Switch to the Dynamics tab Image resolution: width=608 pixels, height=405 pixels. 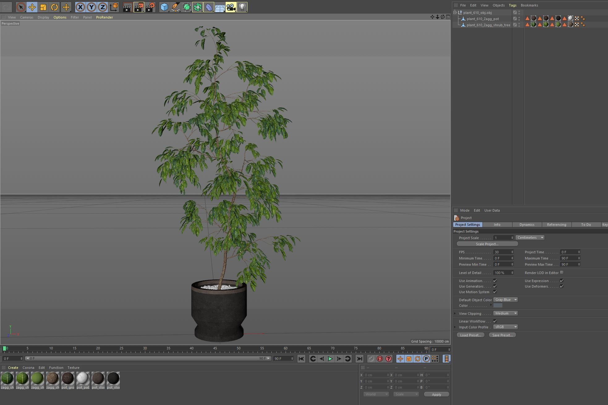tap(527, 225)
